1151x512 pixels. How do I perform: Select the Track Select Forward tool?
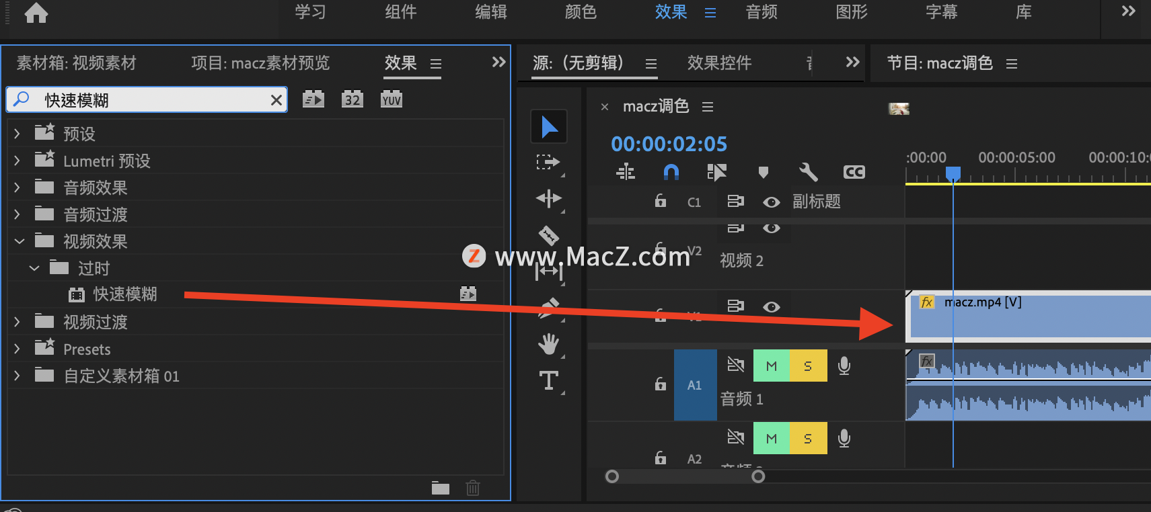(548, 162)
